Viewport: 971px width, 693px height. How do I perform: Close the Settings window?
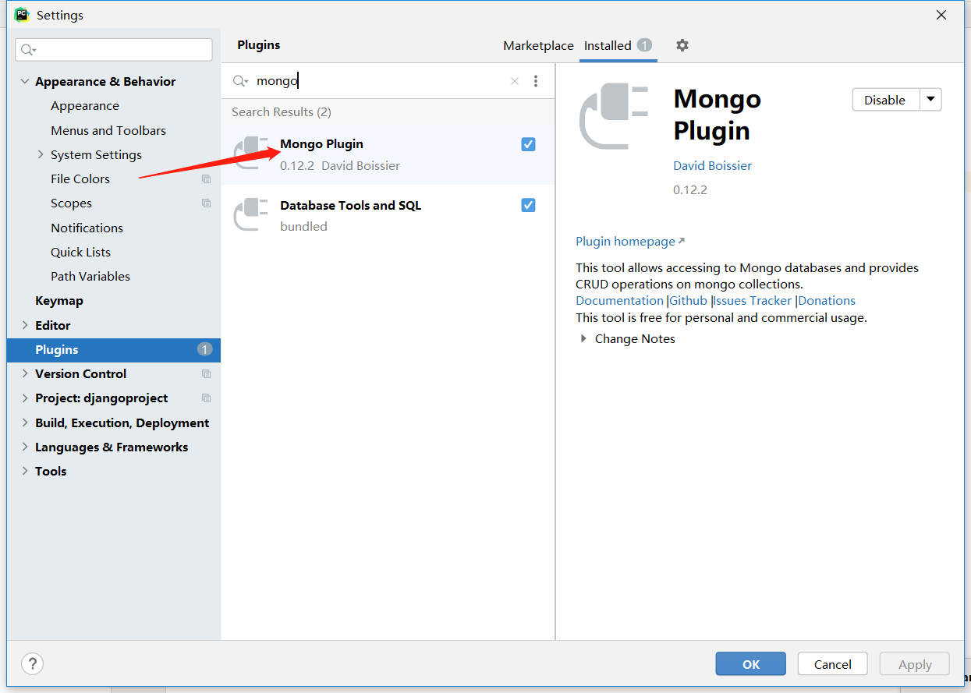[941, 15]
